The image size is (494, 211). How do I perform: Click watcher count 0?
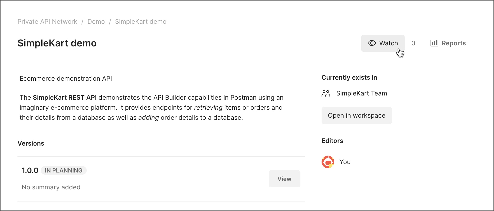coord(413,43)
